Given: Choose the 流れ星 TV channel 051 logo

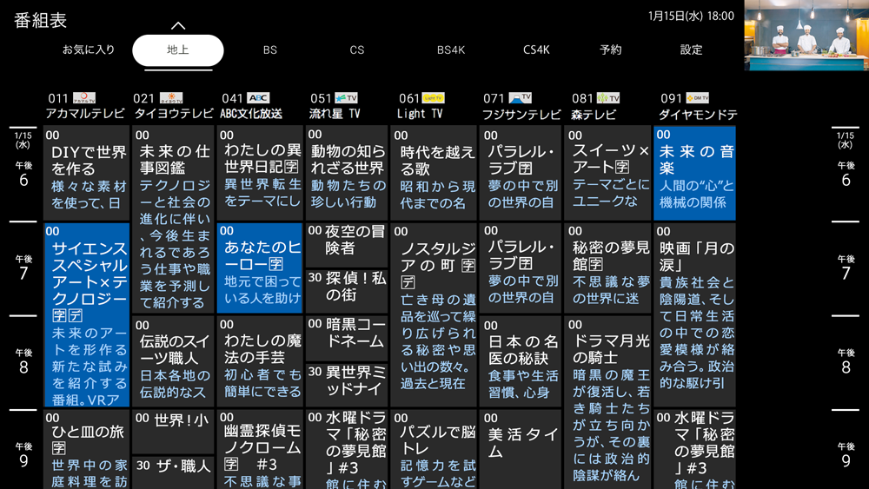Looking at the screenshot, I should coord(346,98).
